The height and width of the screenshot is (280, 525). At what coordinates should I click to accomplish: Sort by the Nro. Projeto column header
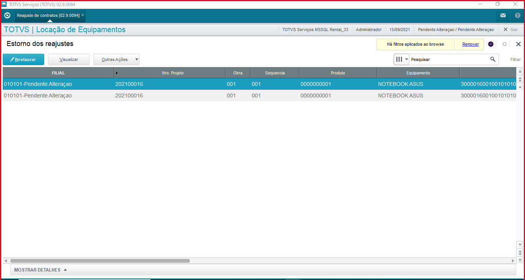pyautogui.click(x=170, y=73)
